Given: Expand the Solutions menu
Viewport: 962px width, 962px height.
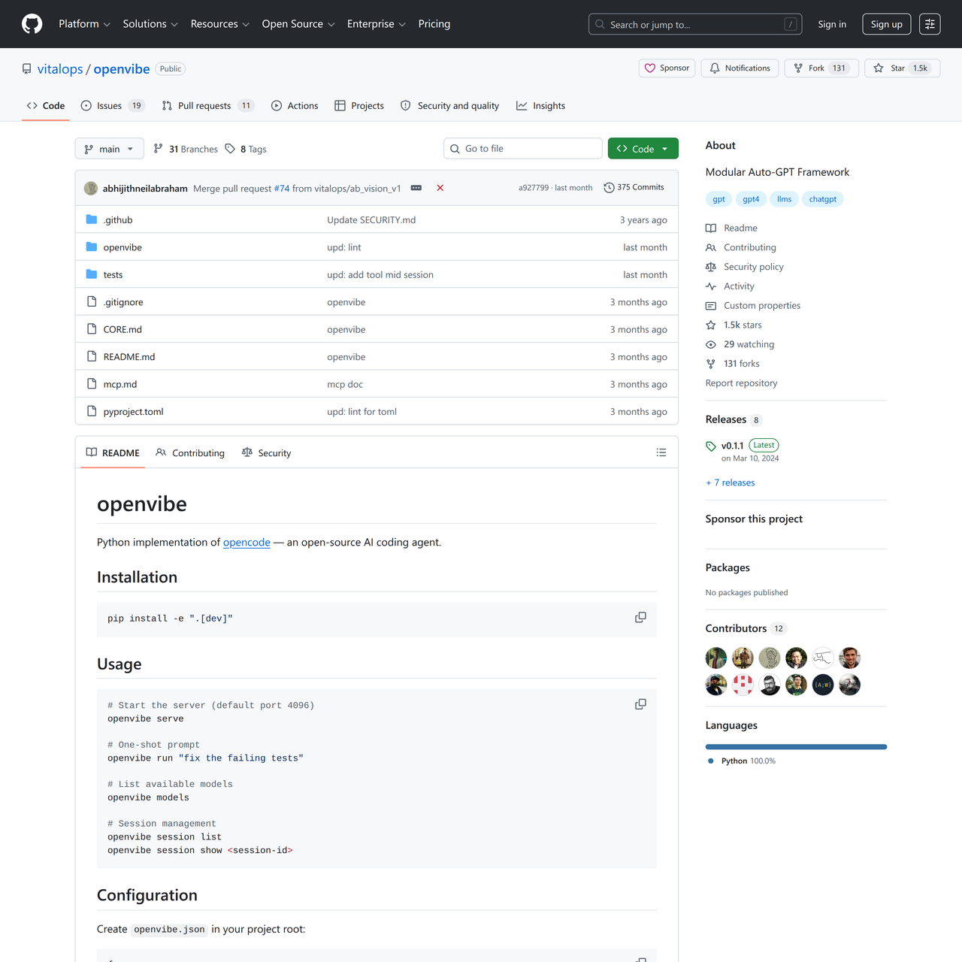Looking at the screenshot, I should click(x=150, y=24).
